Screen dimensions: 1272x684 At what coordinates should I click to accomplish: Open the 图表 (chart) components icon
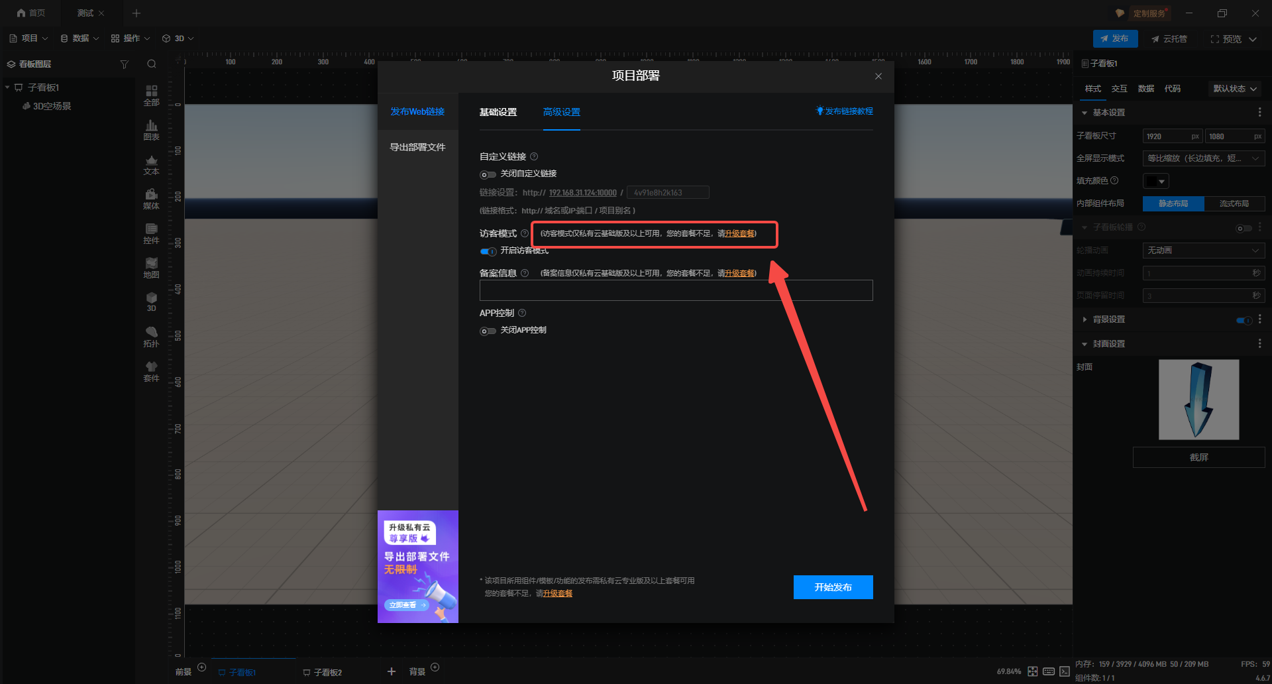pos(151,129)
